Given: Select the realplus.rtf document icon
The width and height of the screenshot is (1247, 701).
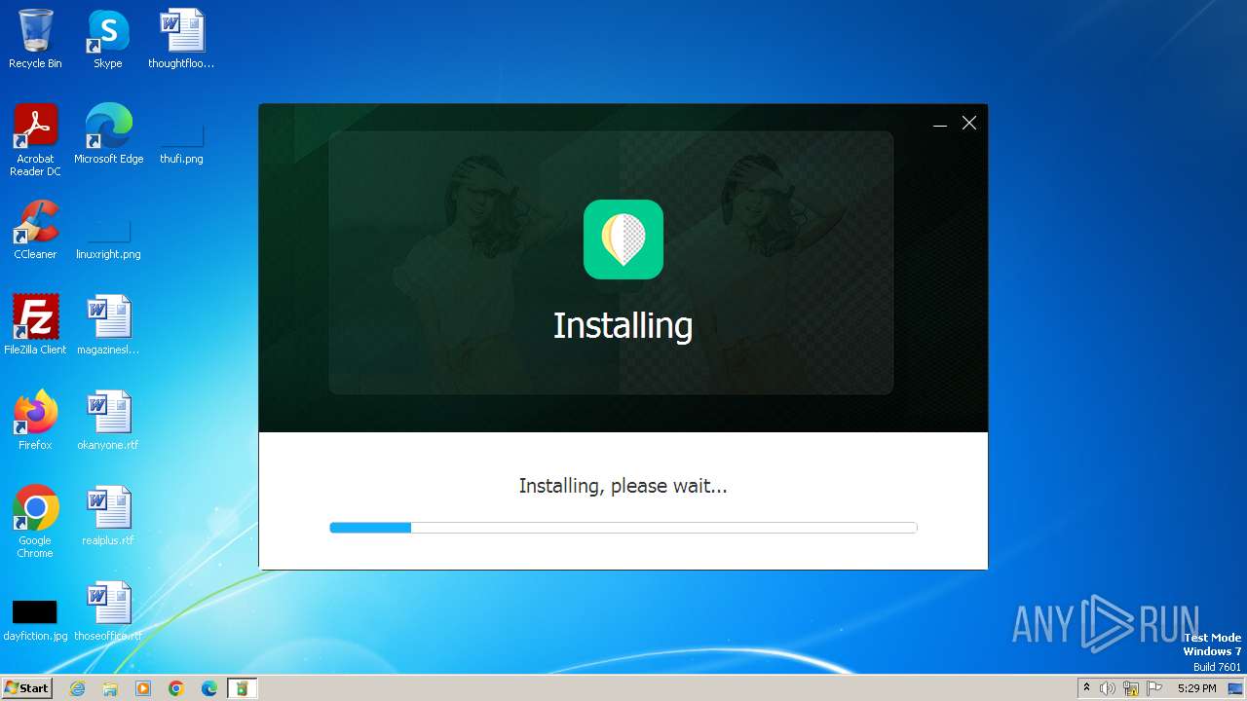Looking at the screenshot, I should pyautogui.click(x=108, y=516).
